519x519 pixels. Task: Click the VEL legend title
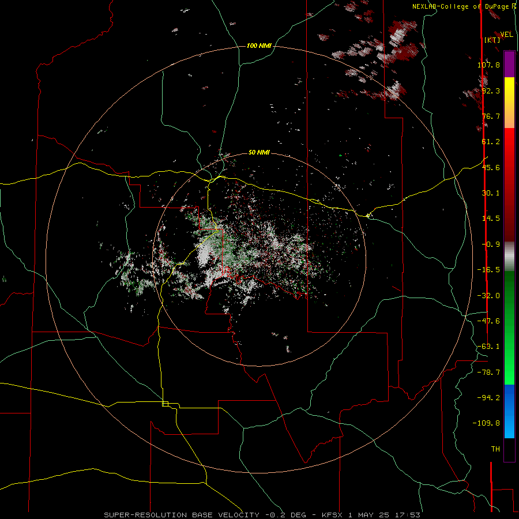click(506, 35)
